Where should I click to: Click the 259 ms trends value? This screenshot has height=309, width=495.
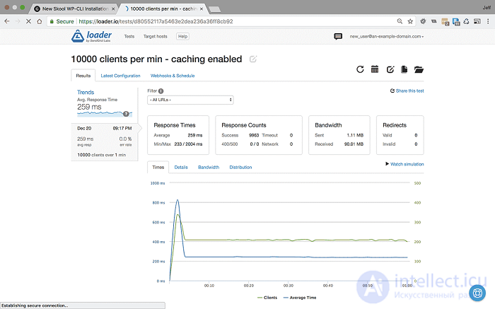pyautogui.click(x=89, y=107)
